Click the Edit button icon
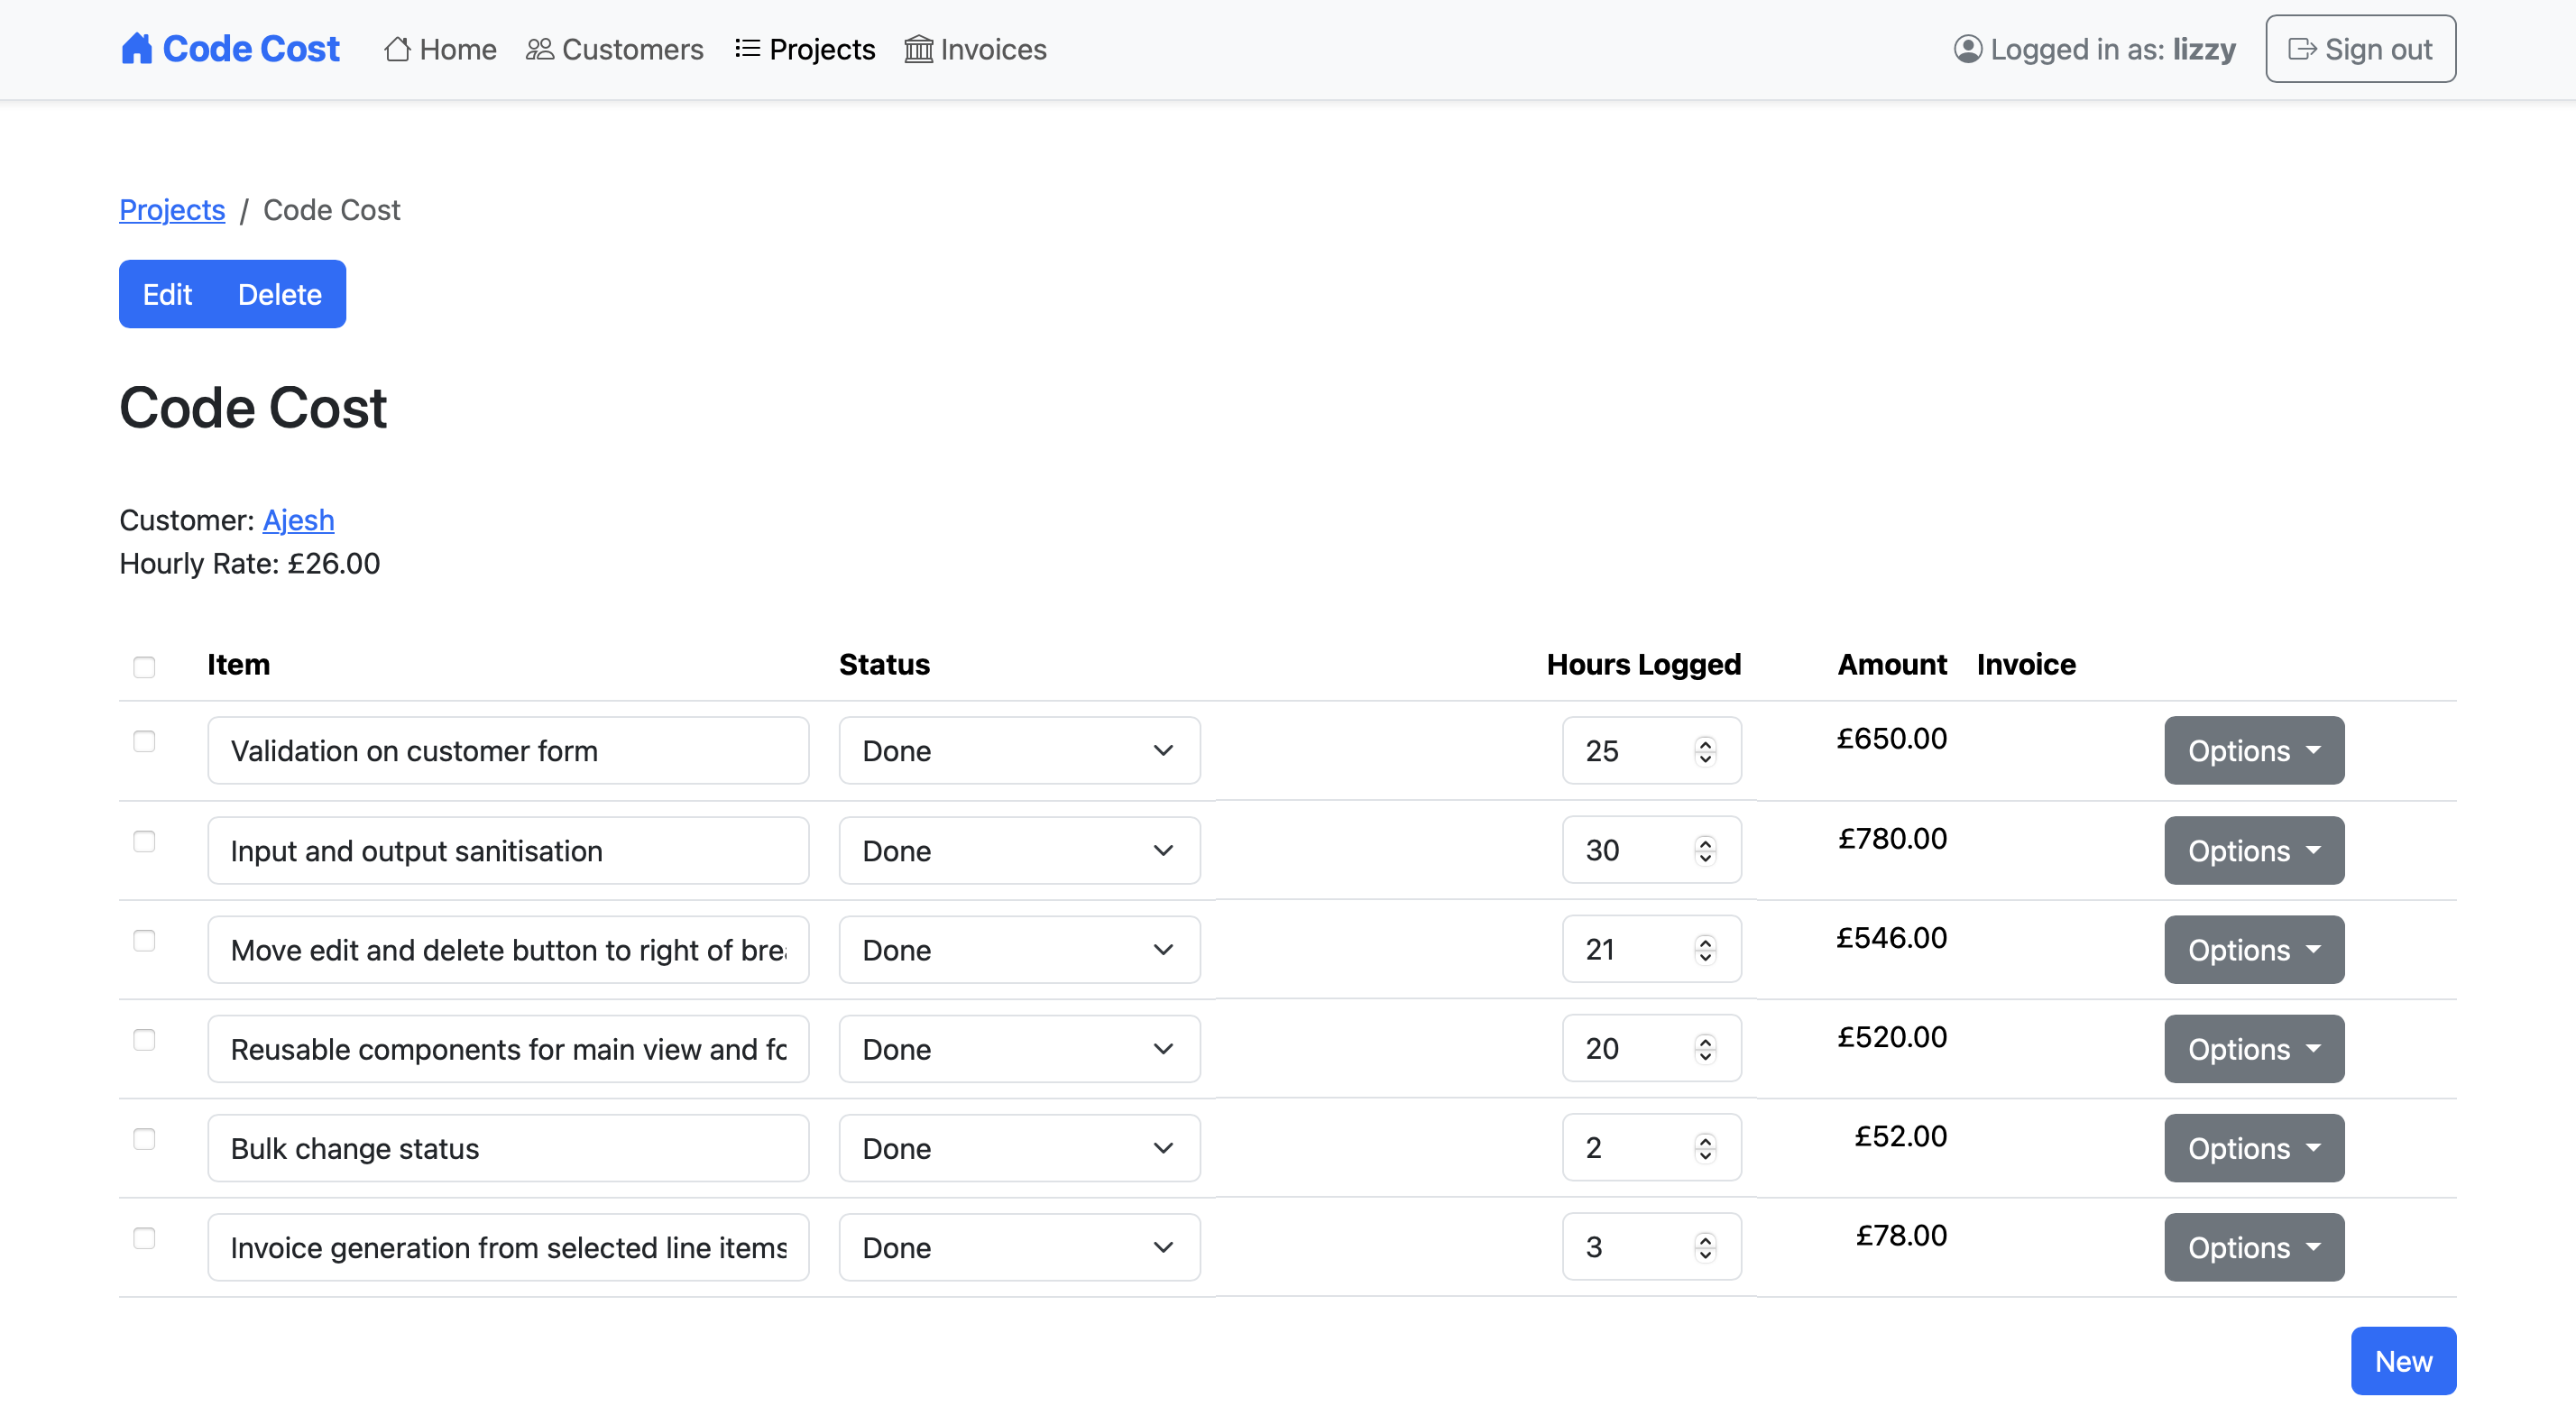The height and width of the screenshot is (1425, 2576). coord(167,293)
